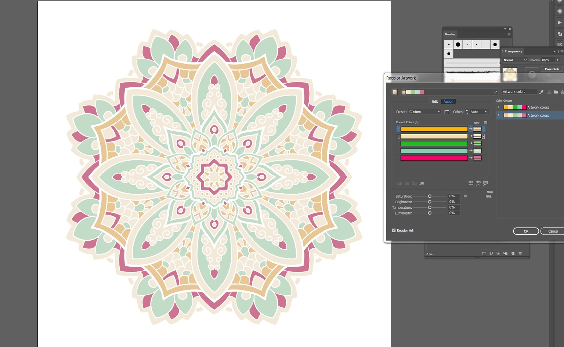Pick the eyedropper to get colors from art
The image size is (564, 347).
(x=541, y=92)
